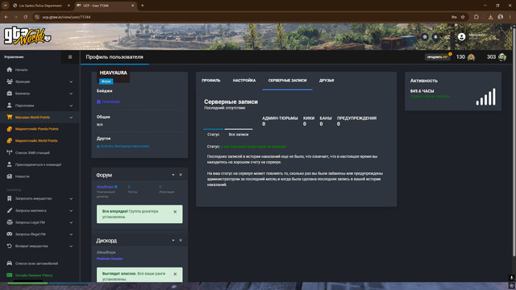Switch to the Друзья tab
Image resolution: width=516 pixels, height=290 pixels.
pos(327,81)
